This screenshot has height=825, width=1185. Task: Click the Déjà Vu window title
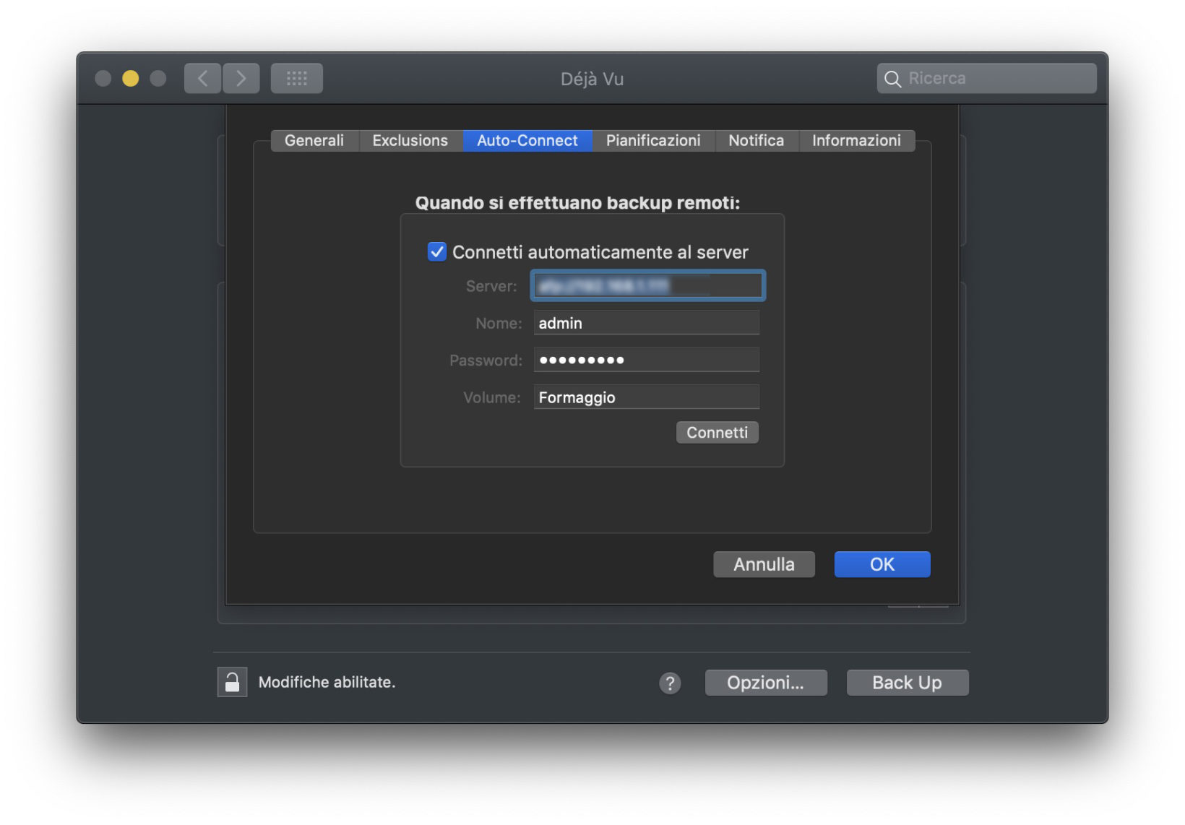pos(592,79)
